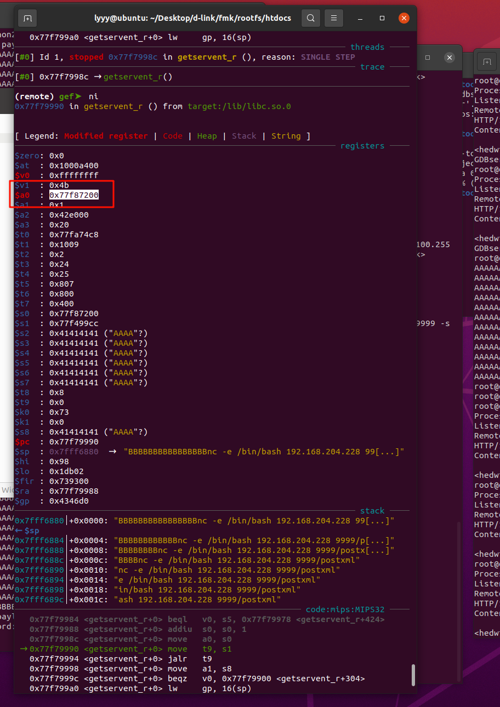Image resolution: width=500 pixels, height=707 pixels.
Task: Click the 'beql v0, s5' instruction line
Action: click(x=207, y=619)
